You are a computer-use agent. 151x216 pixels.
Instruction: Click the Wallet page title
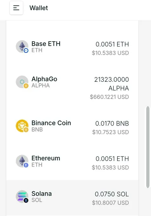(39, 8)
